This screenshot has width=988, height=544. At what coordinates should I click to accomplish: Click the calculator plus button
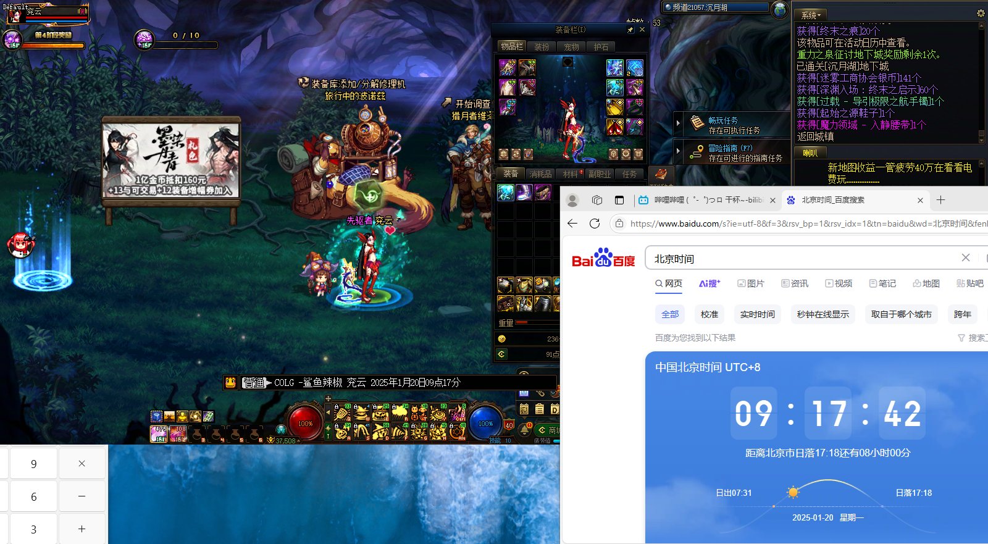click(x=82, y=529)
